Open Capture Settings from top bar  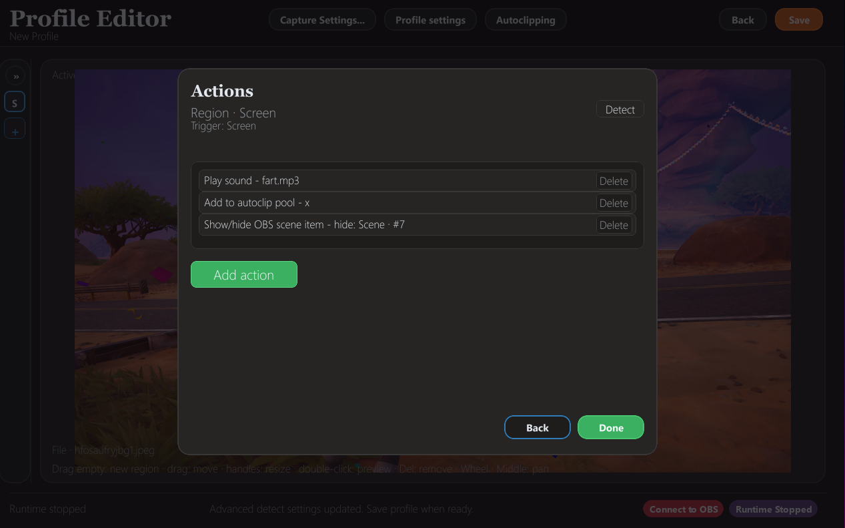click(x=322, y=19)
